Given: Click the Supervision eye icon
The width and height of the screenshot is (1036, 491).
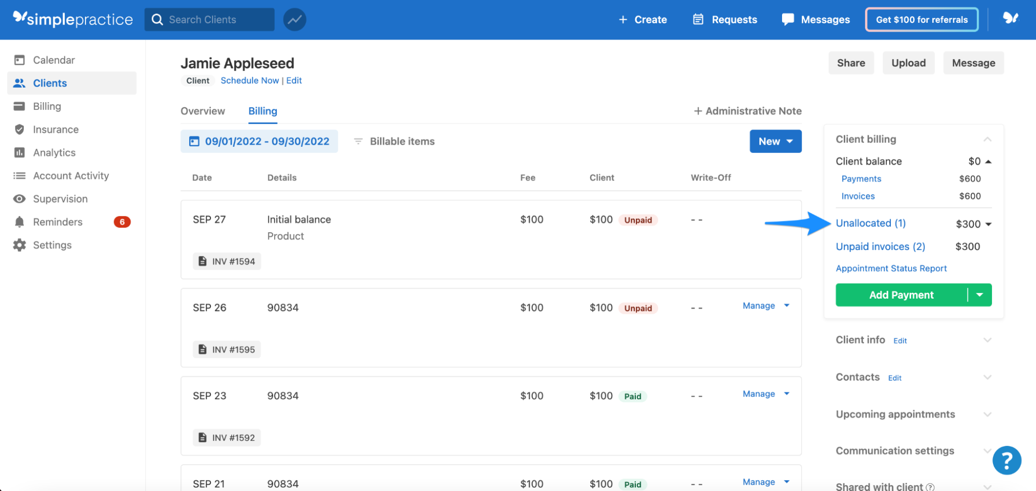Looking at the screenshot, I should click(x=19, y=199).
